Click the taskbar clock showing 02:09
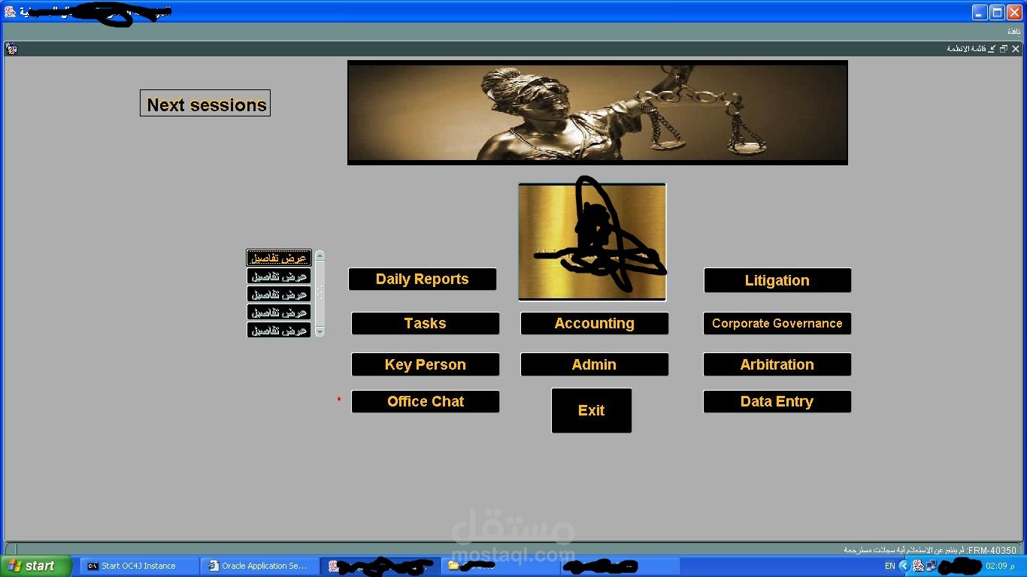The height and width of the screenshot is (577, 1027). (1000, 566)
